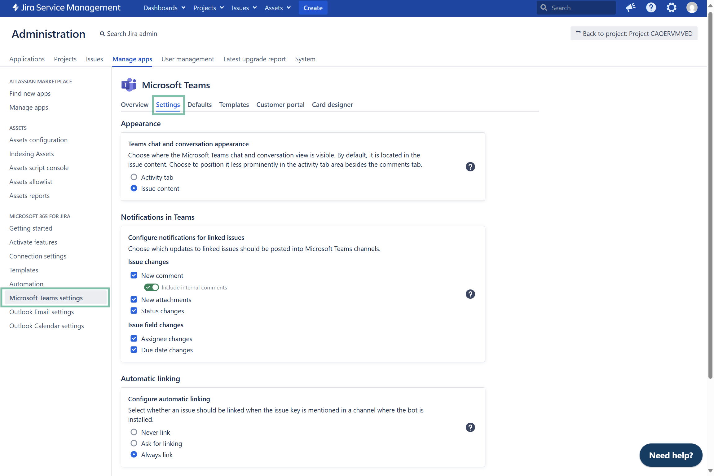Choose the Ask for linking option
The image size is (714, 476).
[134, 443]
